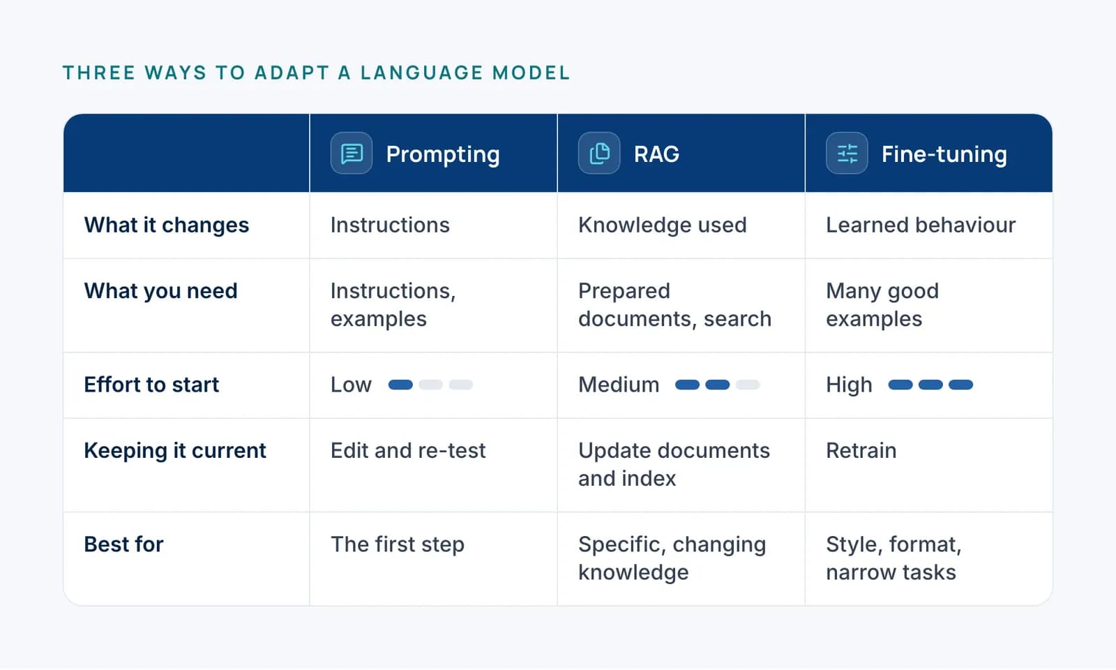
Task: Select the Prompting column header
Action: (x=433, y=153)
